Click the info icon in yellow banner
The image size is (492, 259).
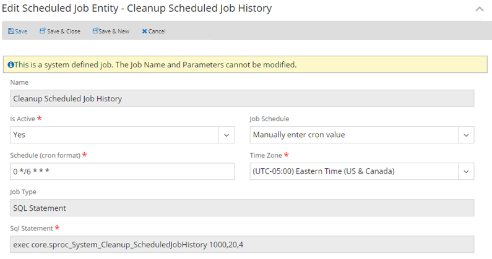click(x=11, y=64)
